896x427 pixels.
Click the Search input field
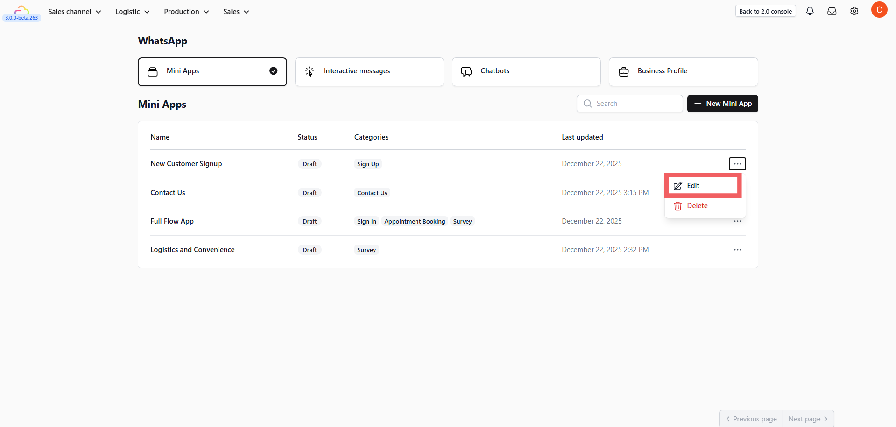coord(629,104)
